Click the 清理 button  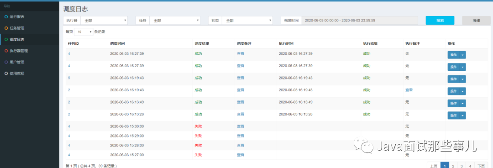[476, 20]
